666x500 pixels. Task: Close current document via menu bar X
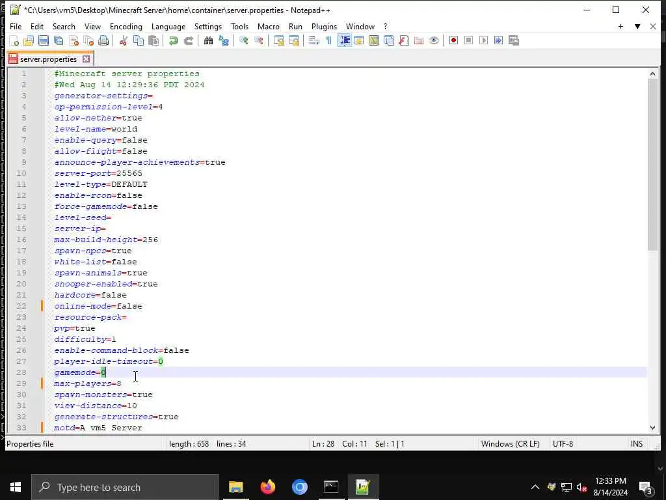[x=653, y=26]
